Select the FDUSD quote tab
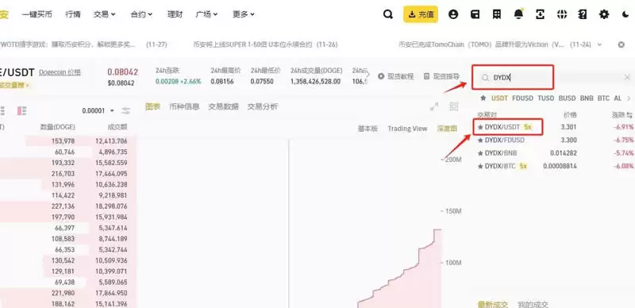 522,98
